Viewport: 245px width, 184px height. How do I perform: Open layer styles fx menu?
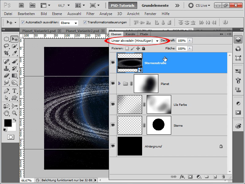click(x=182, y=177)
